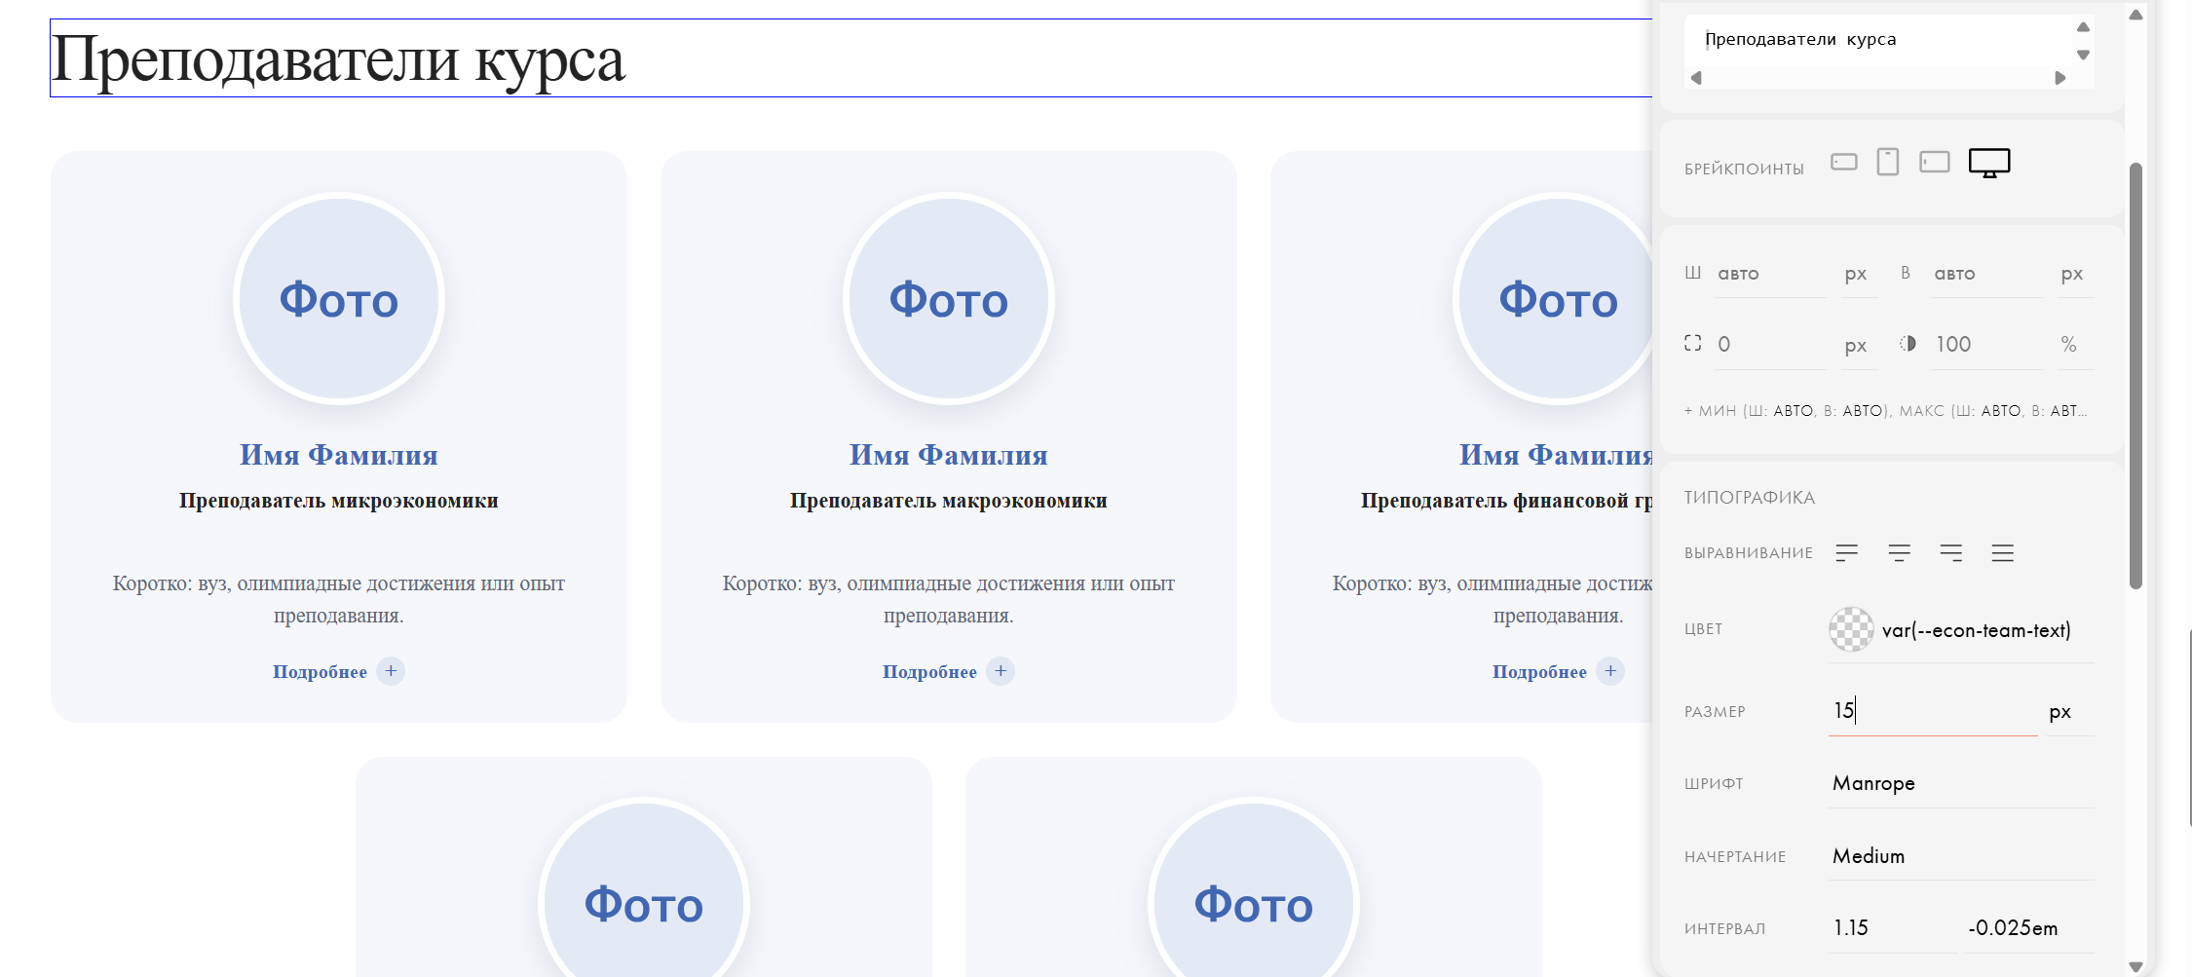The height and width of the screenshot is (977, 2192).
Task: Click the Преподаватель макроэкономики subtitle
Action: point(949,501)
